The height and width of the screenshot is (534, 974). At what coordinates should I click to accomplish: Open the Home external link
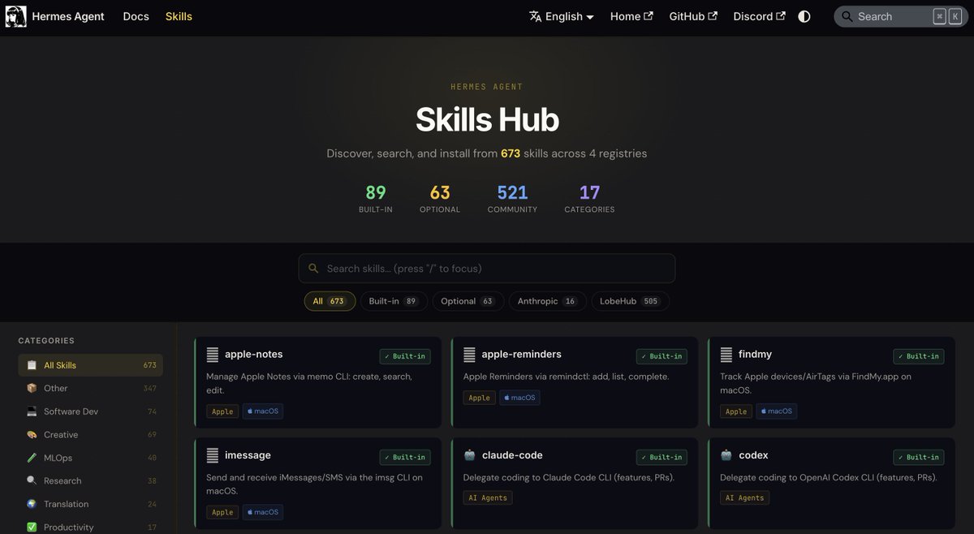click(x=631, y=16)
